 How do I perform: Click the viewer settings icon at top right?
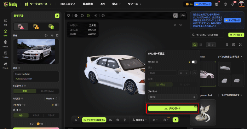click(x=183, y=16)
